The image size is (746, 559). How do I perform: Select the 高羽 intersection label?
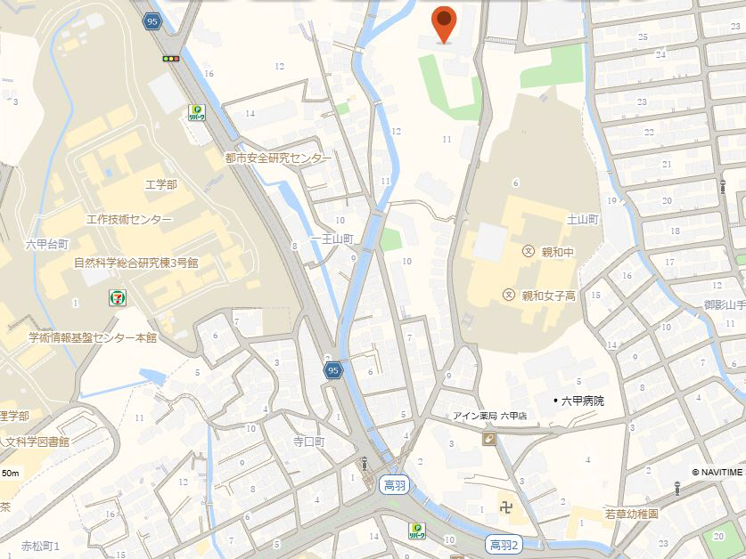[395, 485]
